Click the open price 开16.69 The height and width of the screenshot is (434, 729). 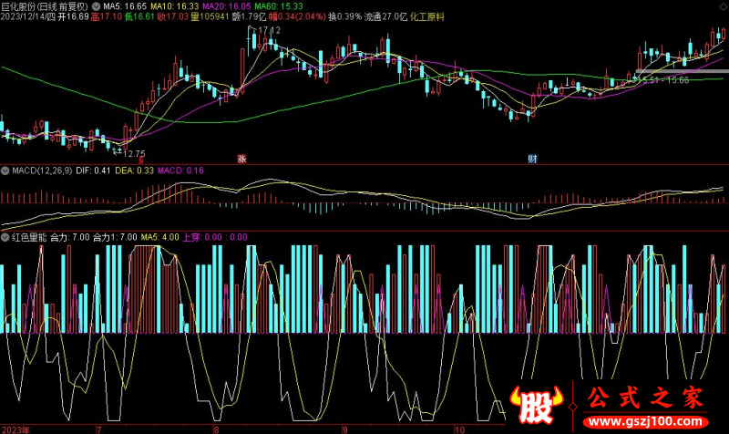73,16
